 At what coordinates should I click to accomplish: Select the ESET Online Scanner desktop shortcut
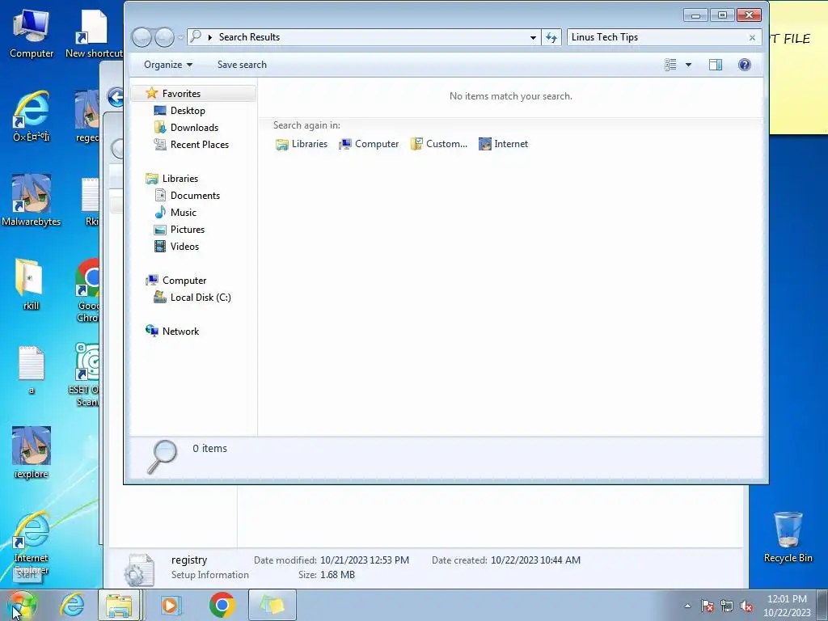pos(84,374)
